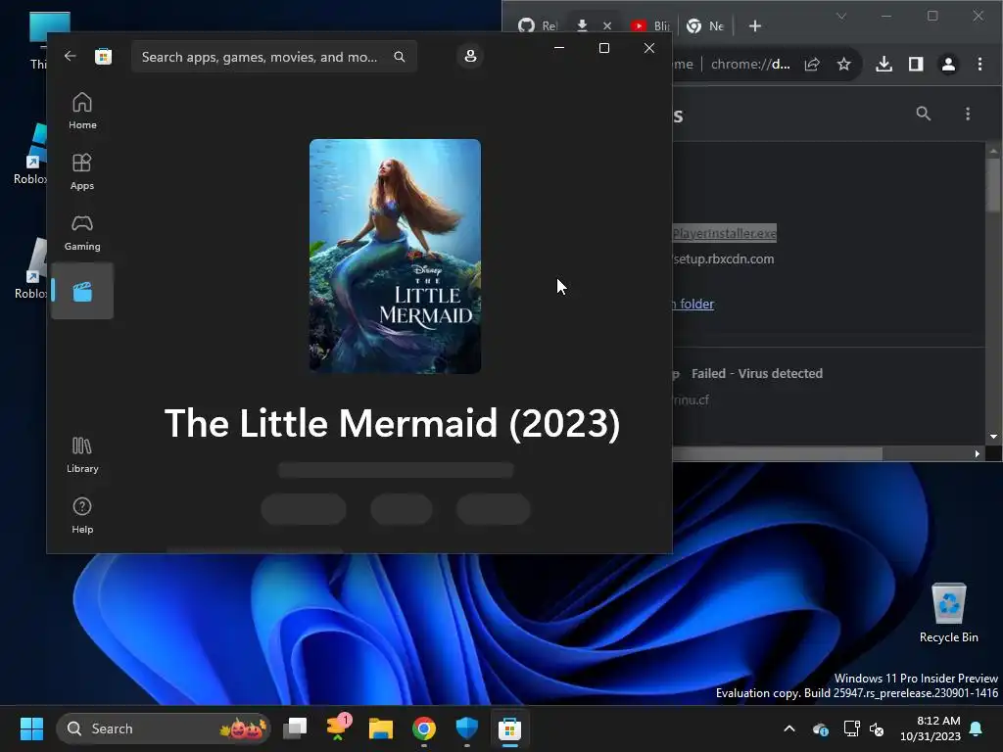This screenshot has height=752, width=1003.
Task: Close the Downloads tab in Chrome
Action: pos(607,25)
